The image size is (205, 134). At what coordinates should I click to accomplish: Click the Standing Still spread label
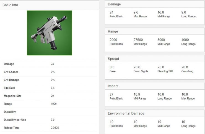pos(165,71)
